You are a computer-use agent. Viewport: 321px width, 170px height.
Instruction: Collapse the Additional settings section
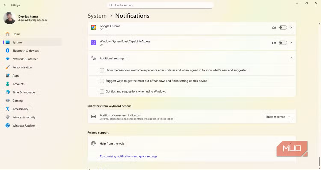tap(291, 58)
